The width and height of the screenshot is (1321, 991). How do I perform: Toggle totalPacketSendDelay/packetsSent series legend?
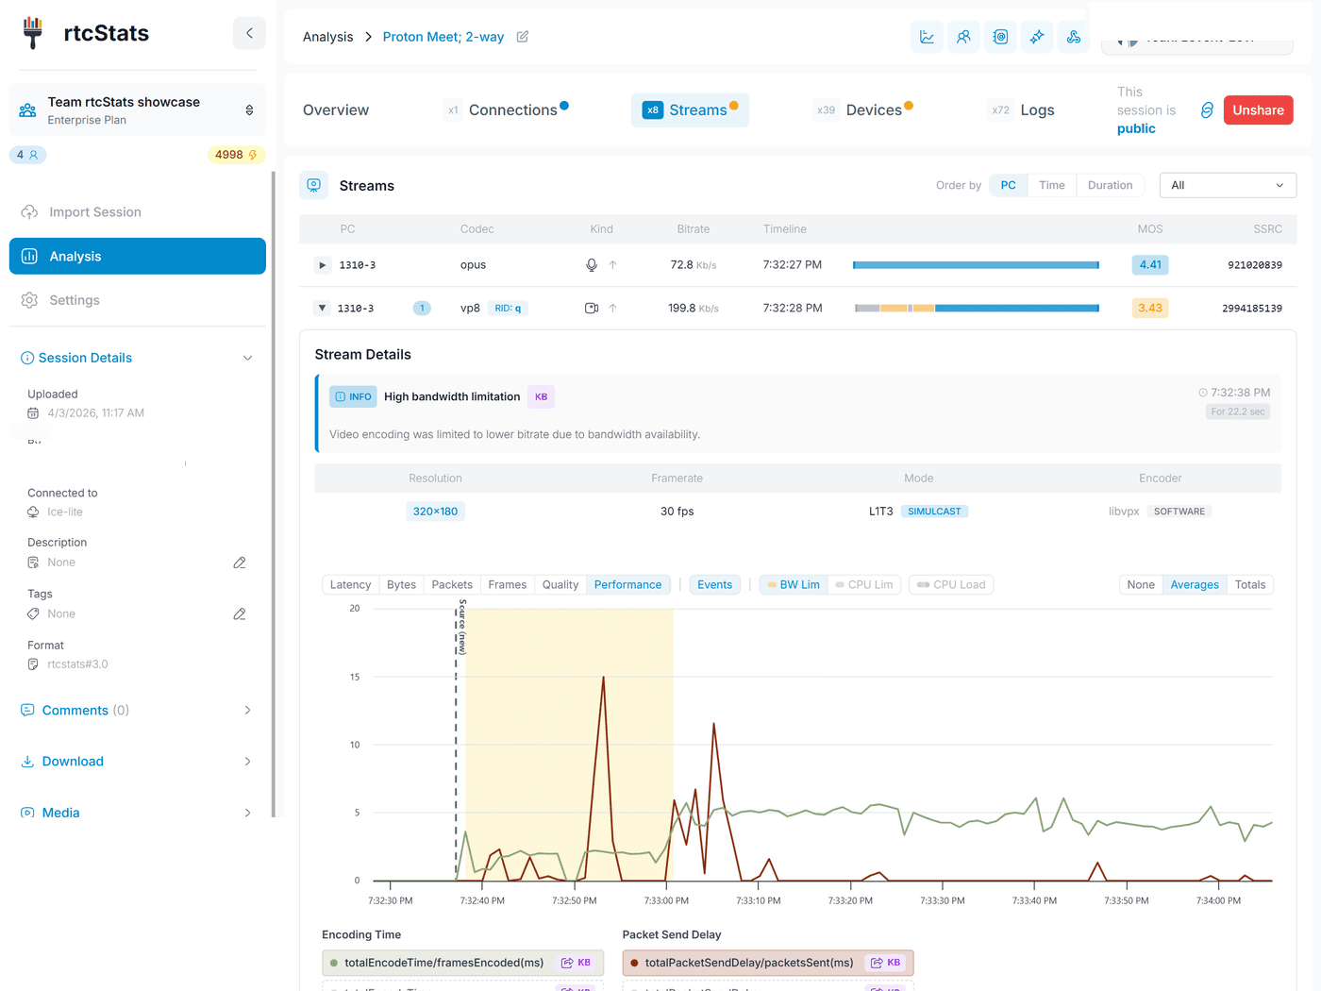(x=768, y=963)
